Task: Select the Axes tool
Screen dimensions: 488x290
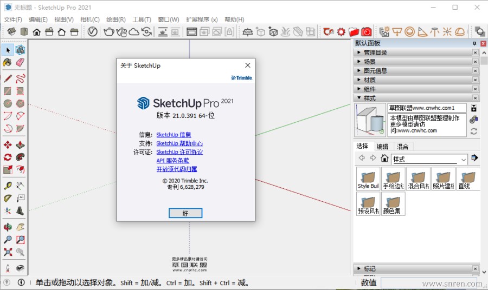Action: click(x=8, y=211)
